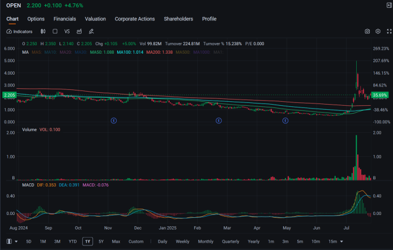Switch to the Chart tab

click(12, 19)
